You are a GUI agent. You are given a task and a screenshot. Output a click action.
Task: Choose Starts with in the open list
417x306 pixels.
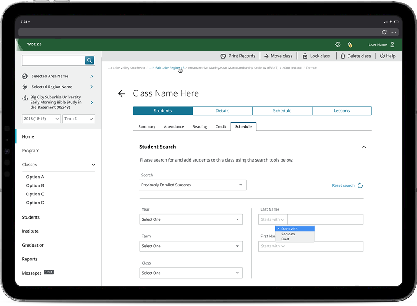click(295, 229)
